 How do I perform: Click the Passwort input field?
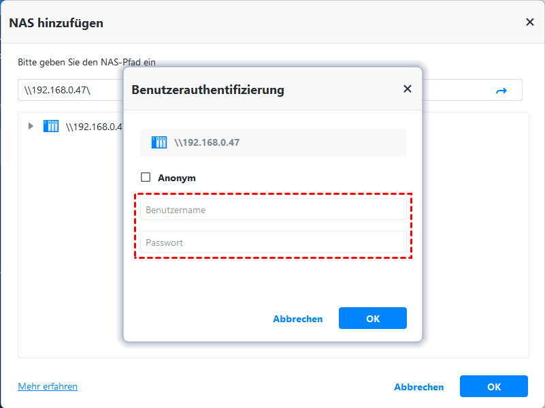[x=272, y=242]
